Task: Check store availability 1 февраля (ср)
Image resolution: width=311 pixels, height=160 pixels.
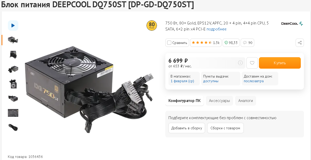Action: [182, 81]
